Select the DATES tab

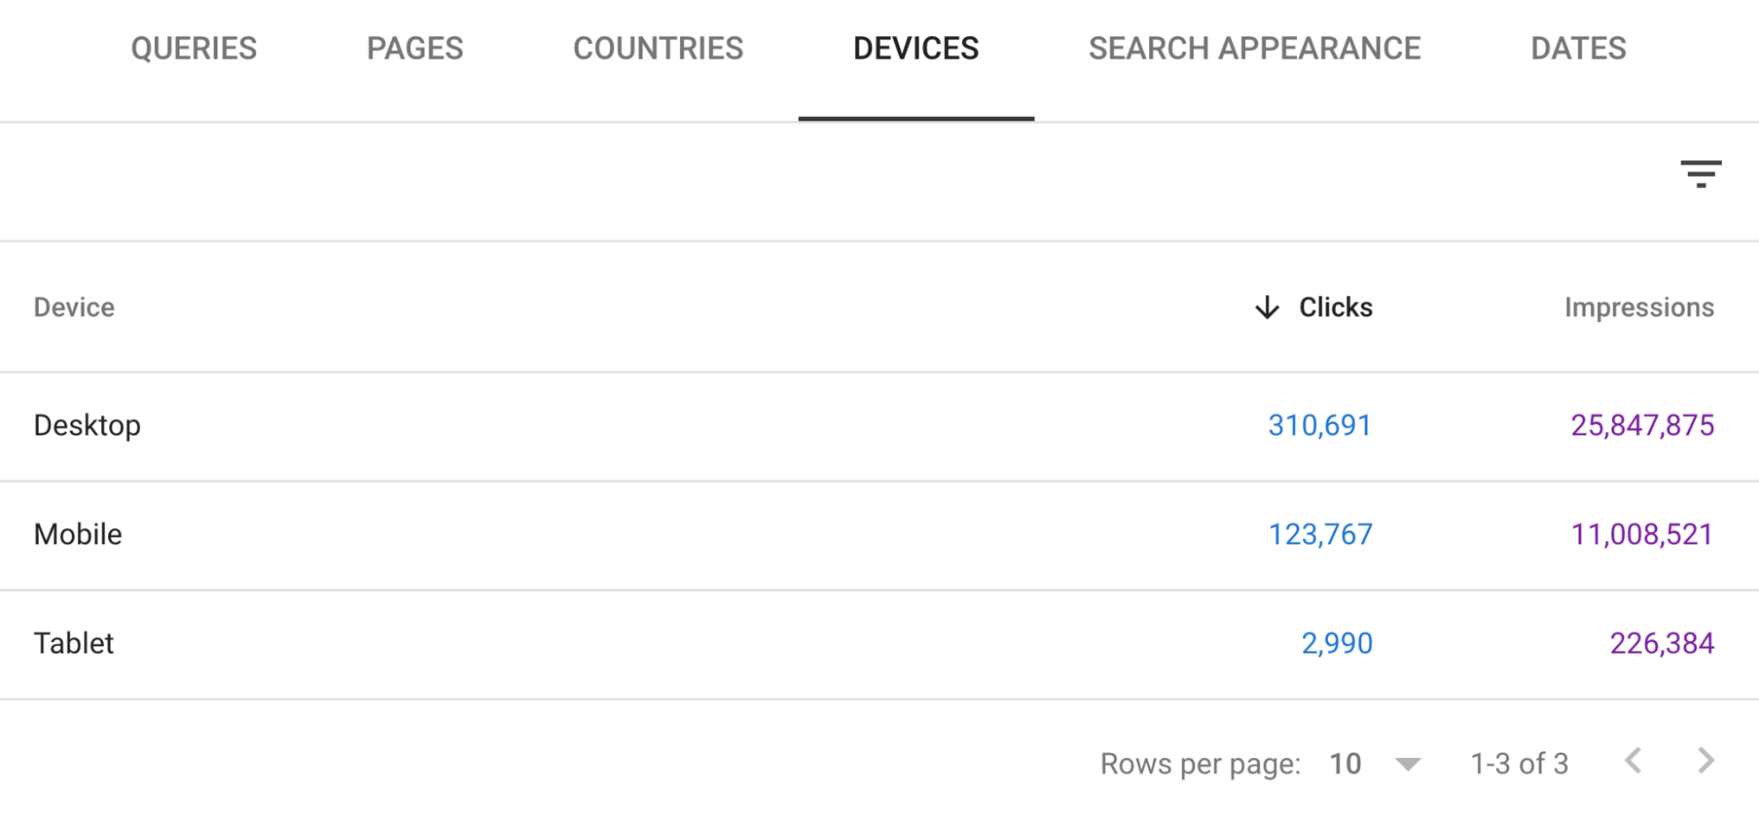point(1578,48)
